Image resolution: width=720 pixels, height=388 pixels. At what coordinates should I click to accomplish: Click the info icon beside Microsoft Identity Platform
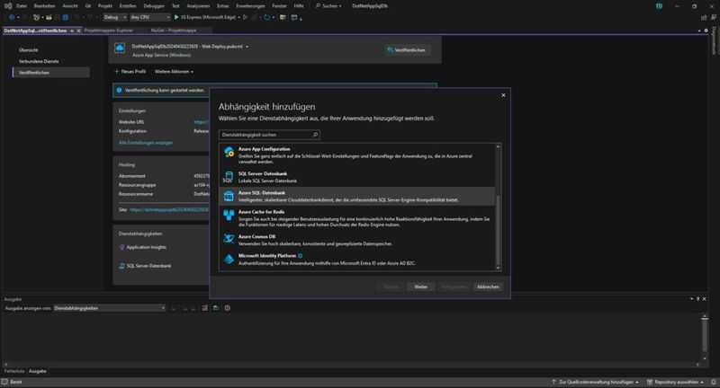300,256
